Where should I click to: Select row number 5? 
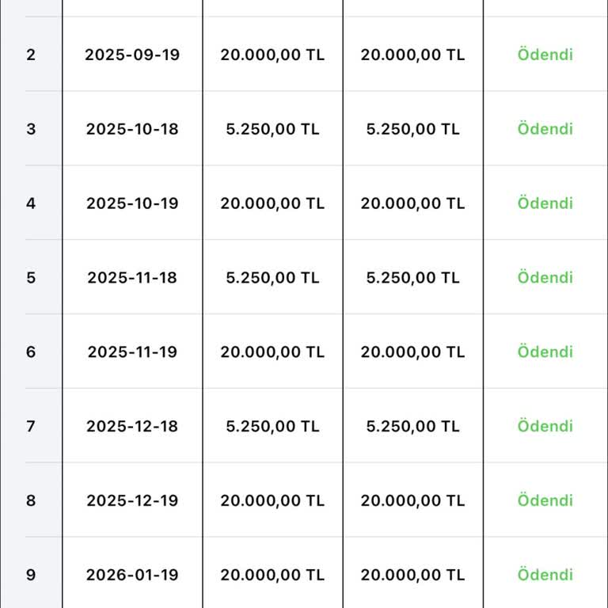tap(31, 278)
